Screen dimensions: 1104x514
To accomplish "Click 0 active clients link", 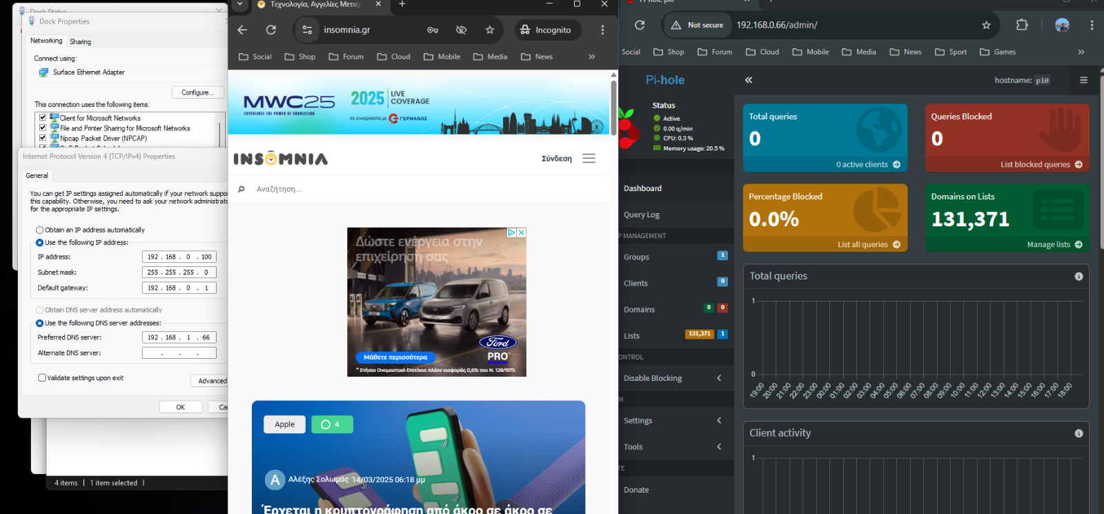I will (x=868, y=164).
